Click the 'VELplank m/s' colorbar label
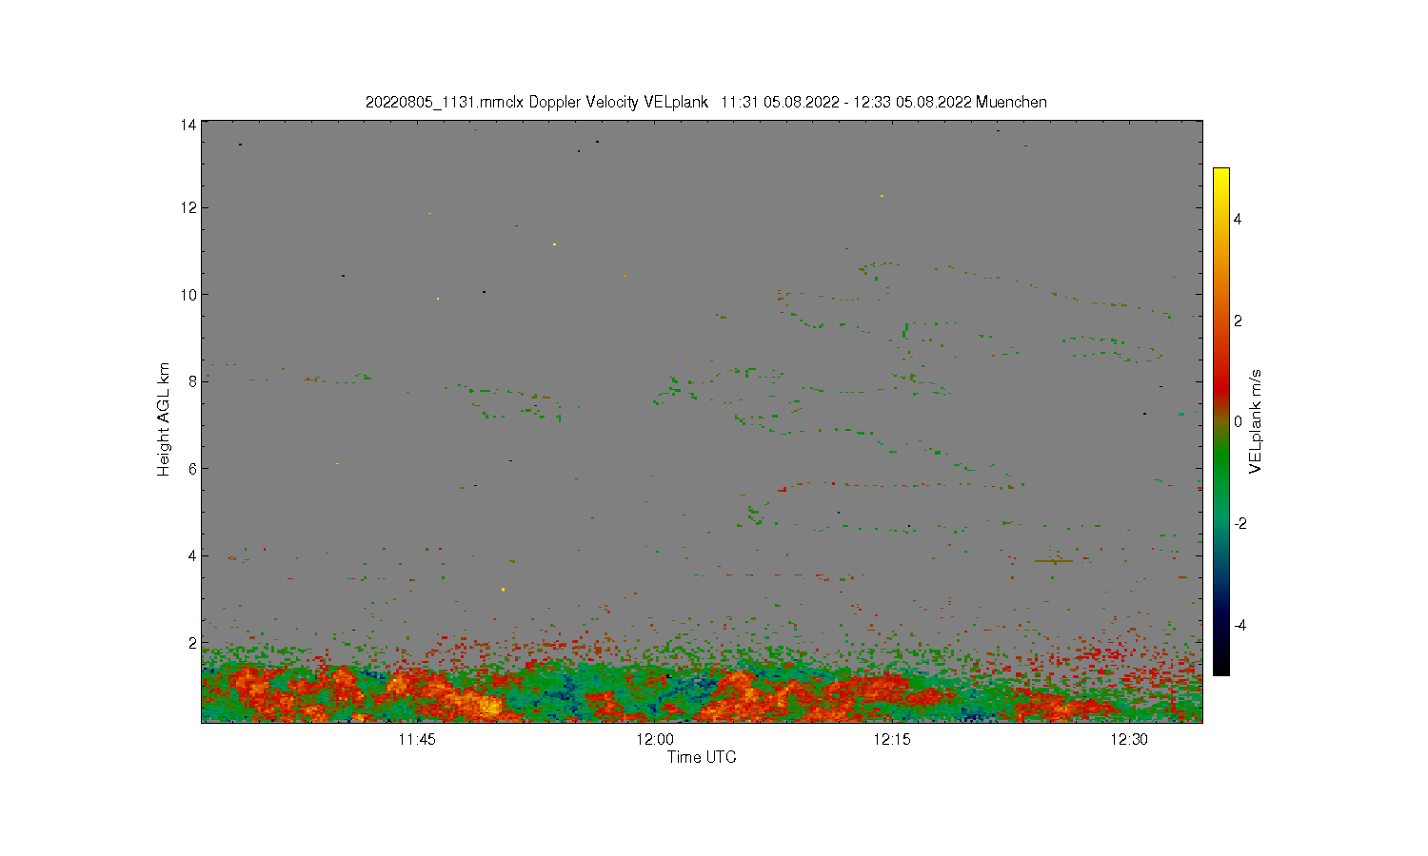This screenshot has width=1428, height=856. click(1256, 421)
